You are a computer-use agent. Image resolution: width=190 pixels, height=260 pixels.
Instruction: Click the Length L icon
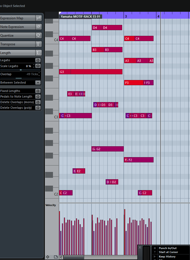38,53
